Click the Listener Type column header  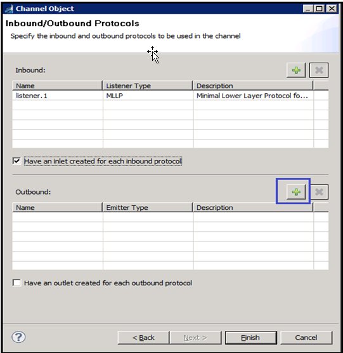[x=148, y=86]
